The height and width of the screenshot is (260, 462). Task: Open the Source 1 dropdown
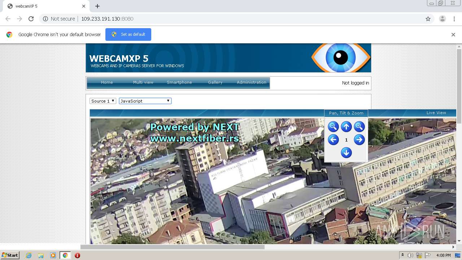point(103,101)
